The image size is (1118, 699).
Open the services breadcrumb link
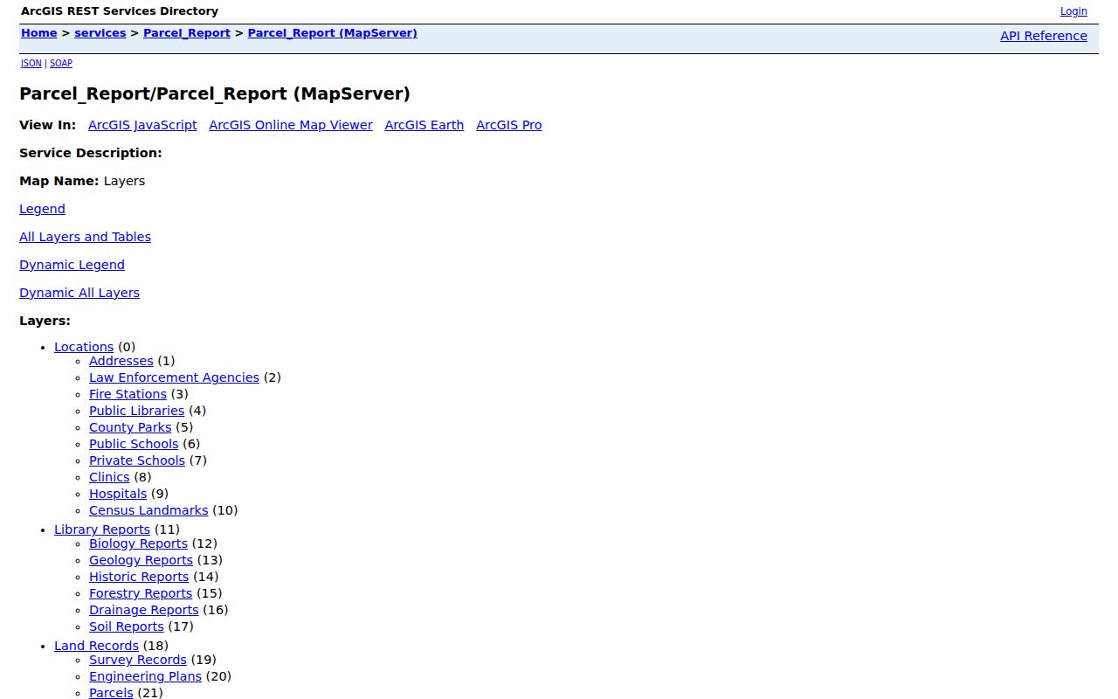tap(100, 33)
